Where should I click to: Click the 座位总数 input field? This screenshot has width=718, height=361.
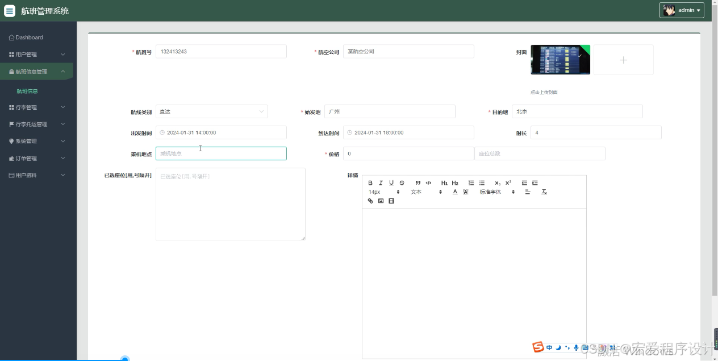pos(540,153)
